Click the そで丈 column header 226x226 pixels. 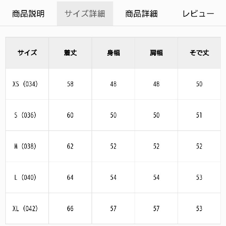click(x=199, y=53)
